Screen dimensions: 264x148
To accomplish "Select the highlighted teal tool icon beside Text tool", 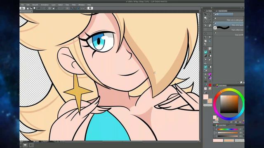I will click(x=205, y=52).
